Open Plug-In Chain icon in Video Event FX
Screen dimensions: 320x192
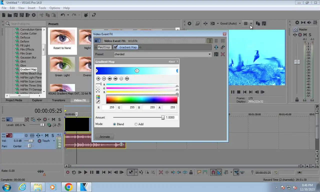pos(216,47)
